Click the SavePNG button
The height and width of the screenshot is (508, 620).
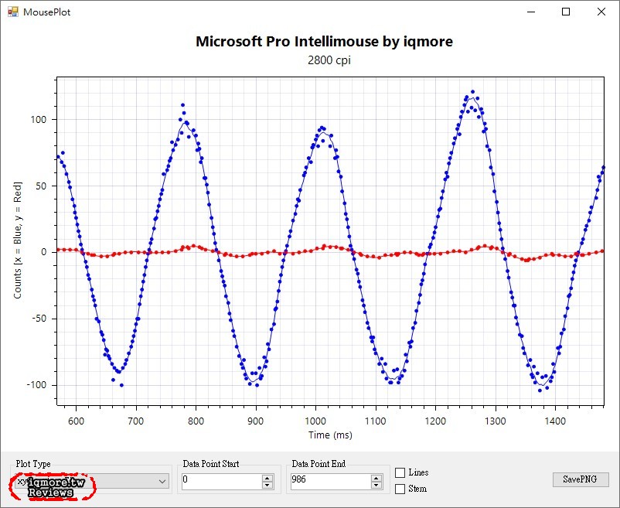[580, 479]
